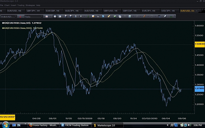This screenshot has width=205, height=128.
Task: Click the yellow 1.50630 price label
Action: 200,44
